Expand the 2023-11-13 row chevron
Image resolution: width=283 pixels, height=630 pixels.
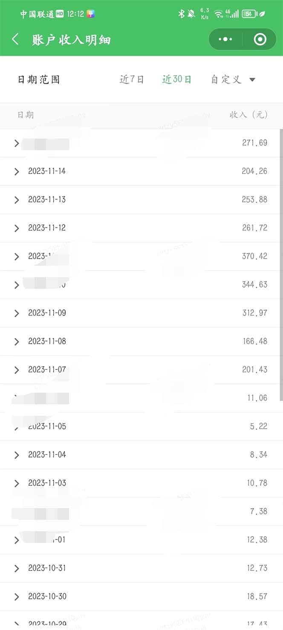pos(17,200)
